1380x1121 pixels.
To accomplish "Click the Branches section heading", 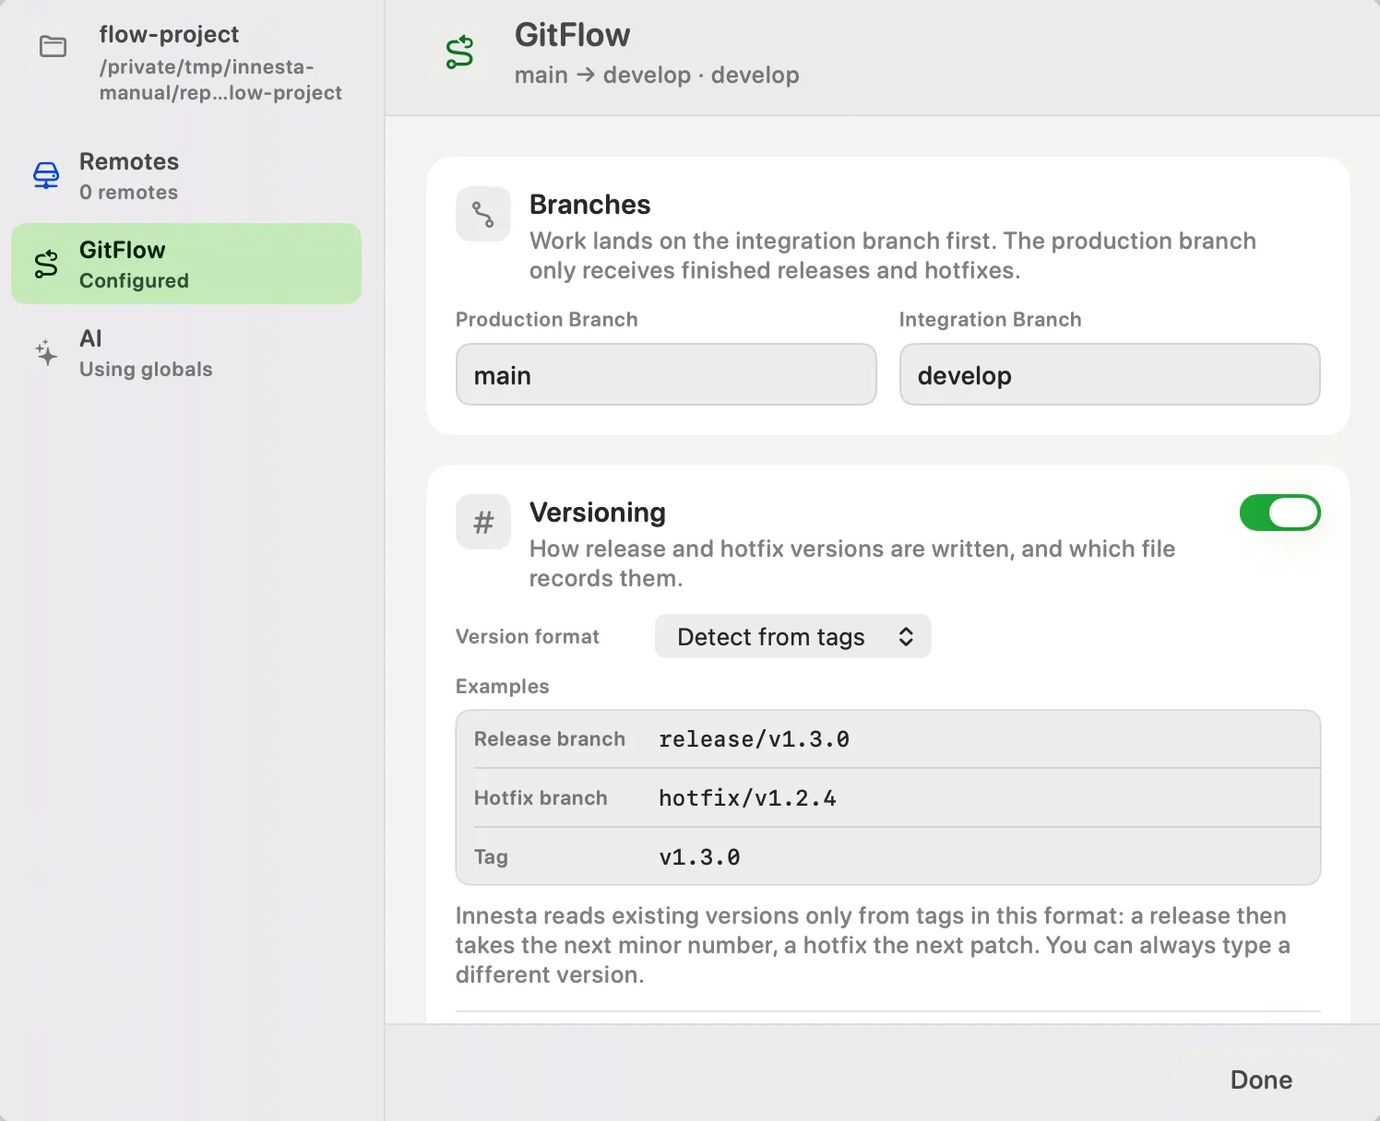I will click(590, 205).
